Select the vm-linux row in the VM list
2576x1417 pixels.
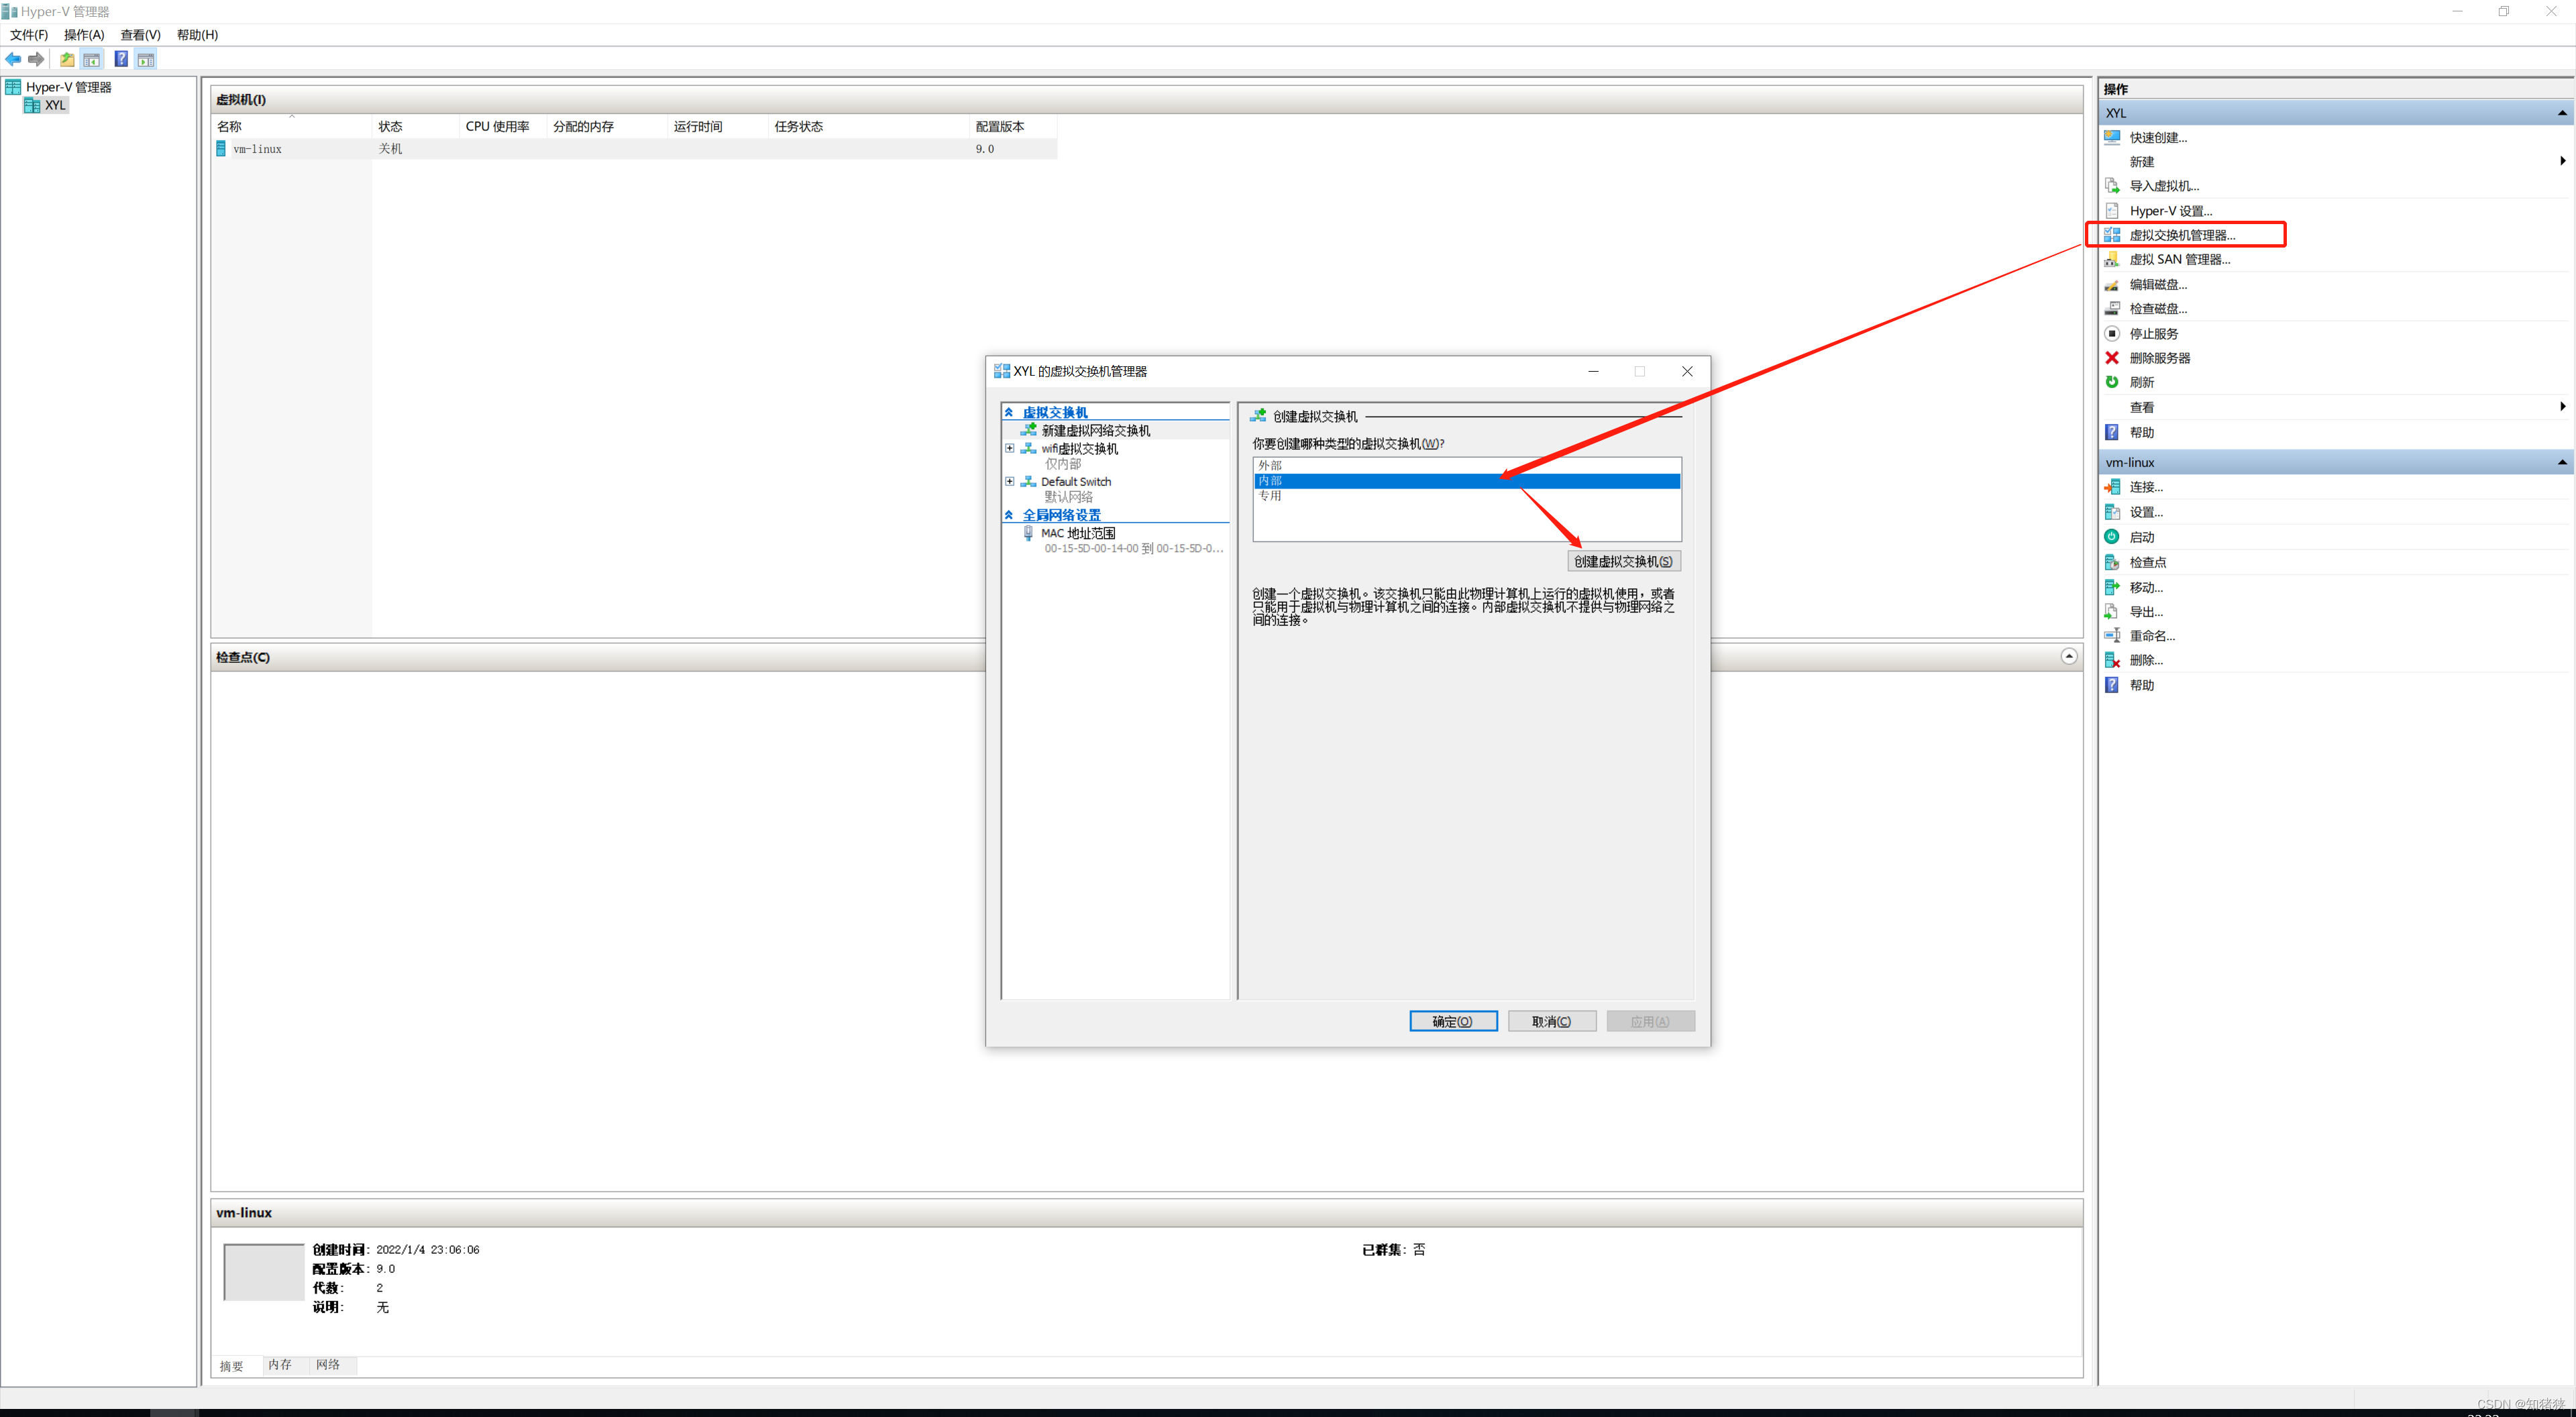(x=258, y=149)
